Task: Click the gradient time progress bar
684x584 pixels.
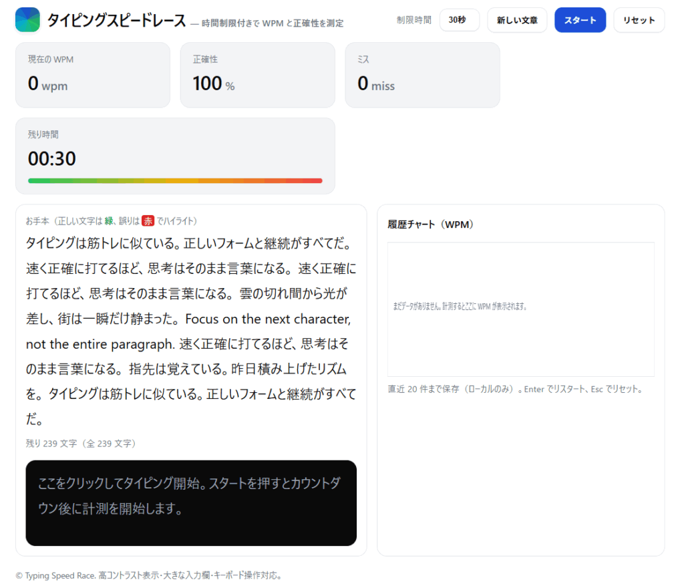Action: (x=174, y=180)
